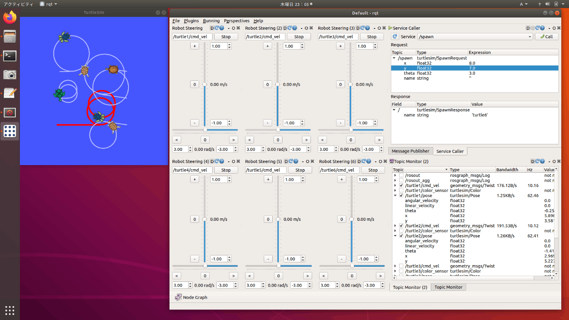
Task: Enable monitoring of /rosout topic
Action: tap(402, 175)
